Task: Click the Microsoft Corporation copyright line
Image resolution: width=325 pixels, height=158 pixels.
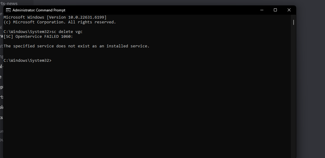Action: (x=60, y=22)
